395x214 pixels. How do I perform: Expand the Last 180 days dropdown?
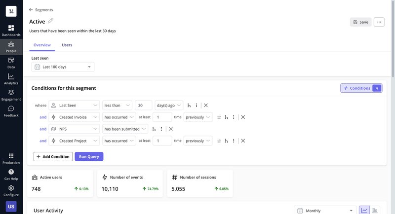(x=63, y=67)
